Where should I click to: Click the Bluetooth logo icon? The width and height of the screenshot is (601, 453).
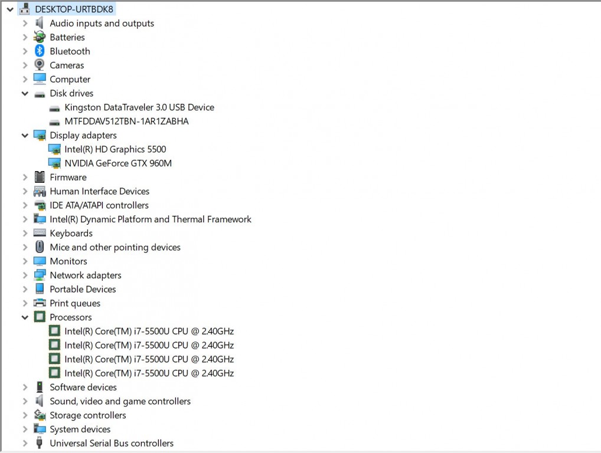point(40,51)
